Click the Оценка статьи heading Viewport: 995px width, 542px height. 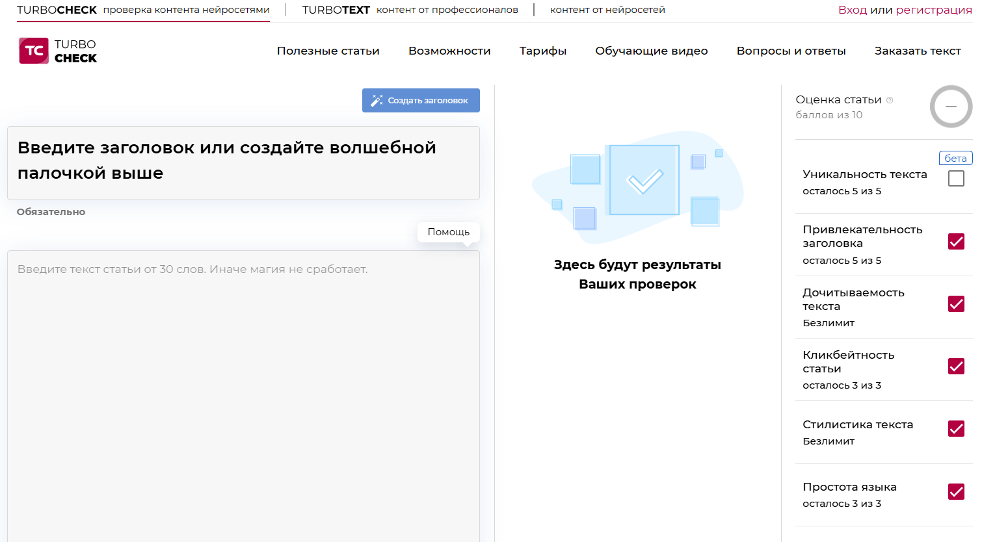click(838, 99)
